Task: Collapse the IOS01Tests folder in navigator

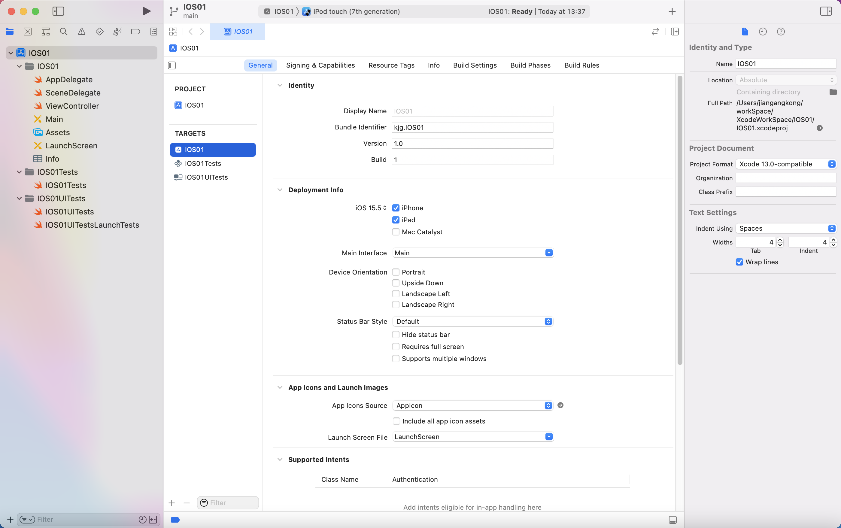Action: (x=20, y=172)
